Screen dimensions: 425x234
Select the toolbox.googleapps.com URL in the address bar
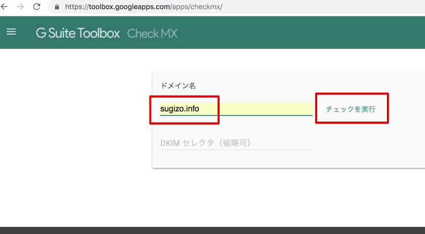pos(144,7)
